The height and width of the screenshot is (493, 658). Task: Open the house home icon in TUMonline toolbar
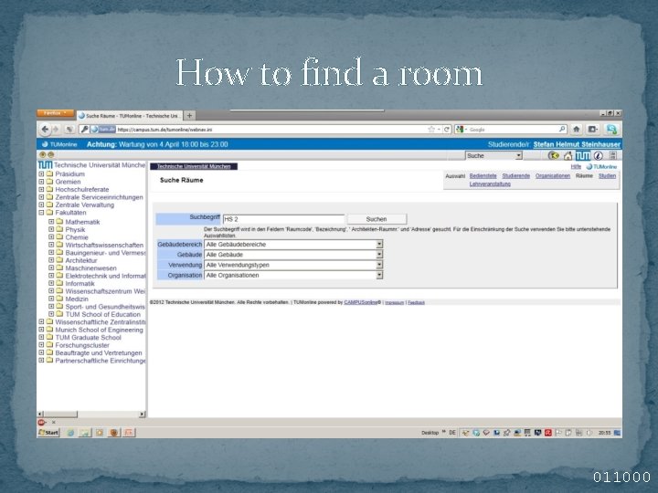click(568, 156)
